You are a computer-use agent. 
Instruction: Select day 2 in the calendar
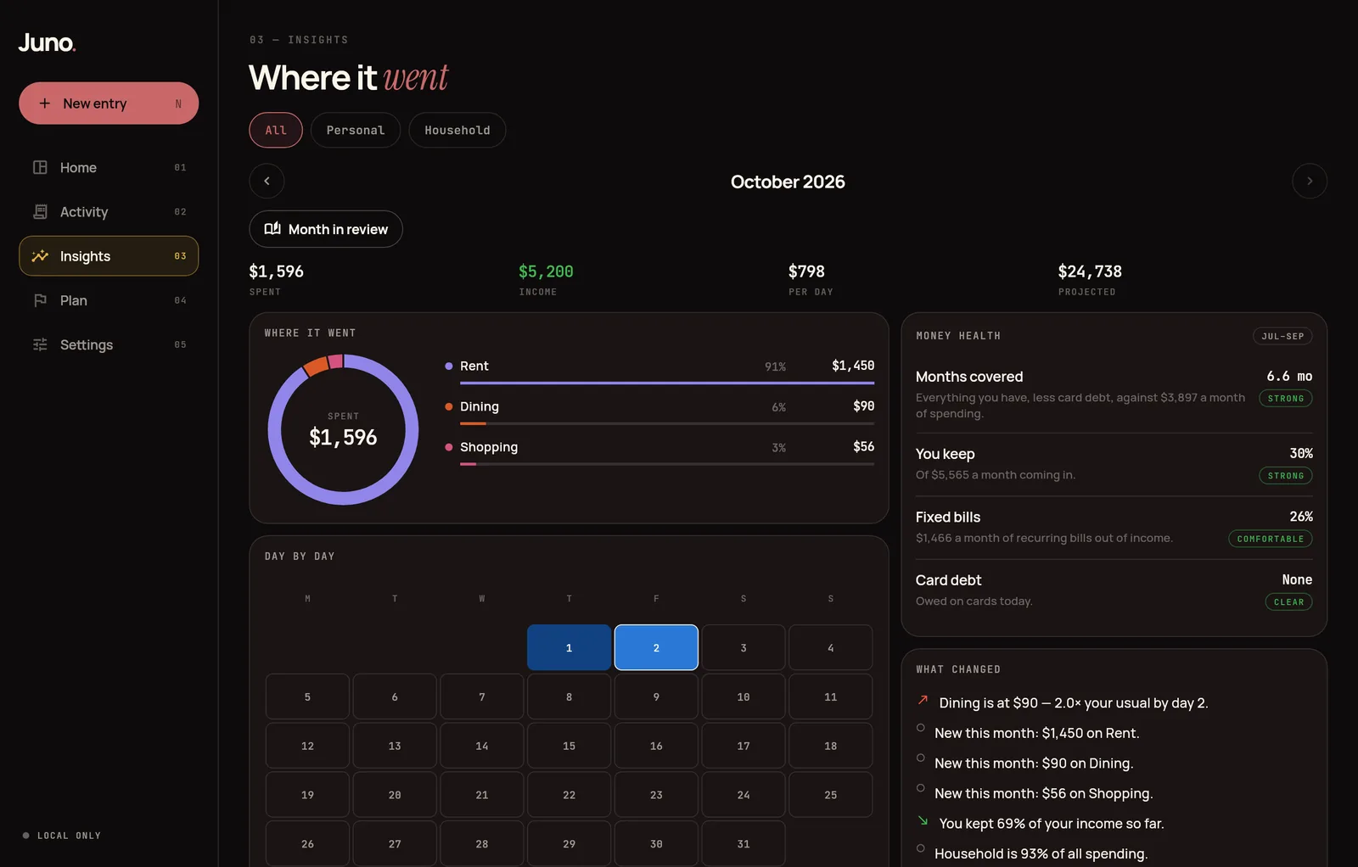tap(656, 647)
